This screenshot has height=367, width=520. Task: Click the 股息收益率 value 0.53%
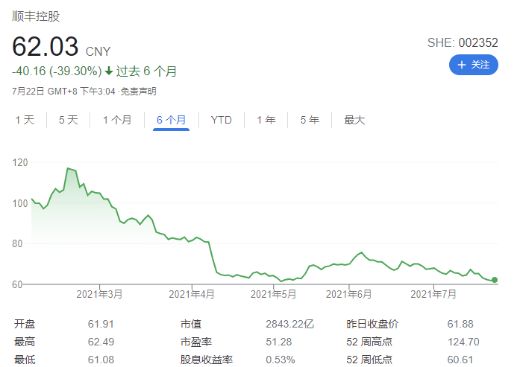(281, 360)
